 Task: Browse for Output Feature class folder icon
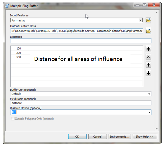point(148,31)
